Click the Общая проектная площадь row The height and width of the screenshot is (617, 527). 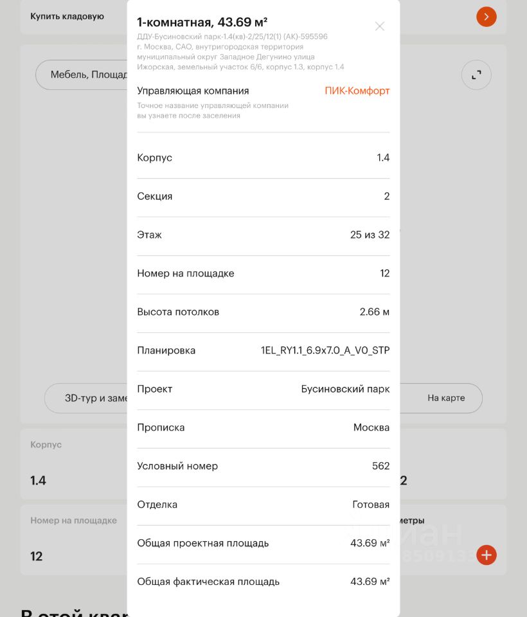click(x=263, y=544)
